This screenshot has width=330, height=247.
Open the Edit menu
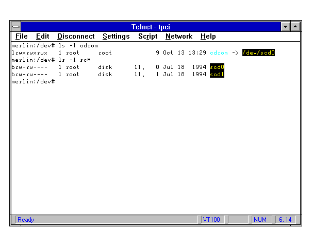(x=42, y=37)
